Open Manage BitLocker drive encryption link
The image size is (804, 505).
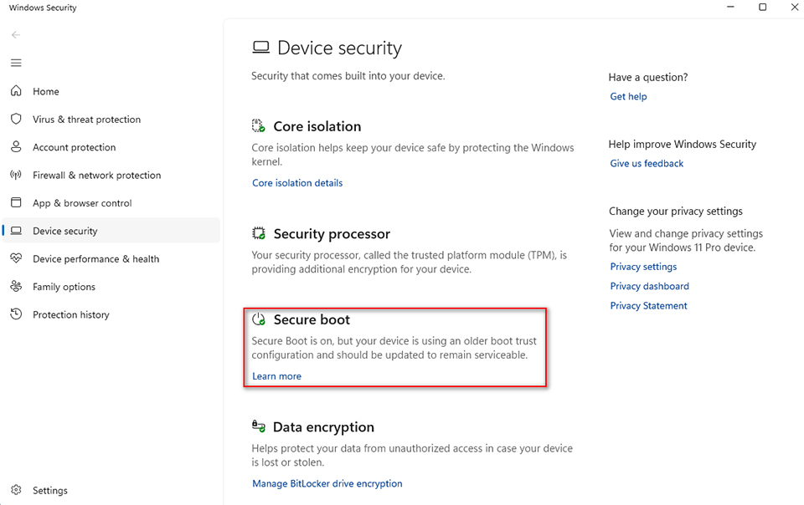327,483
